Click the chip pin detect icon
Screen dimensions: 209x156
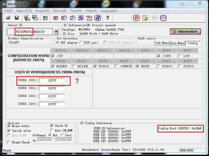point(163,18)
